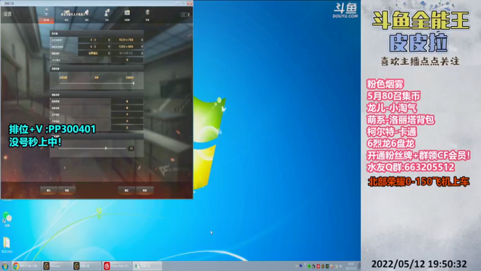
Task: Expand the 全屏模式 fullscreen mode dropdown
Action: pos(94,53)
